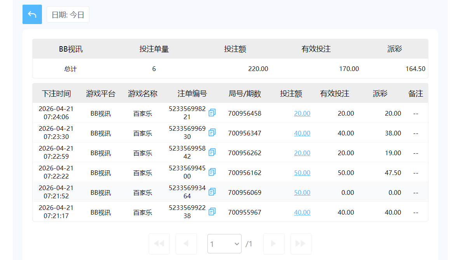Select round number 700956069
Viewport: 463px width, 260px height.
[x=245, y=192]
